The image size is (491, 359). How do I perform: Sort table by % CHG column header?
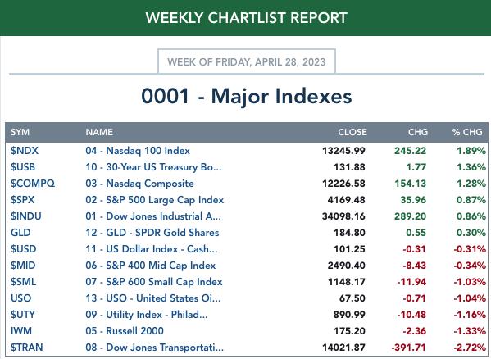(x=467, y=132)
